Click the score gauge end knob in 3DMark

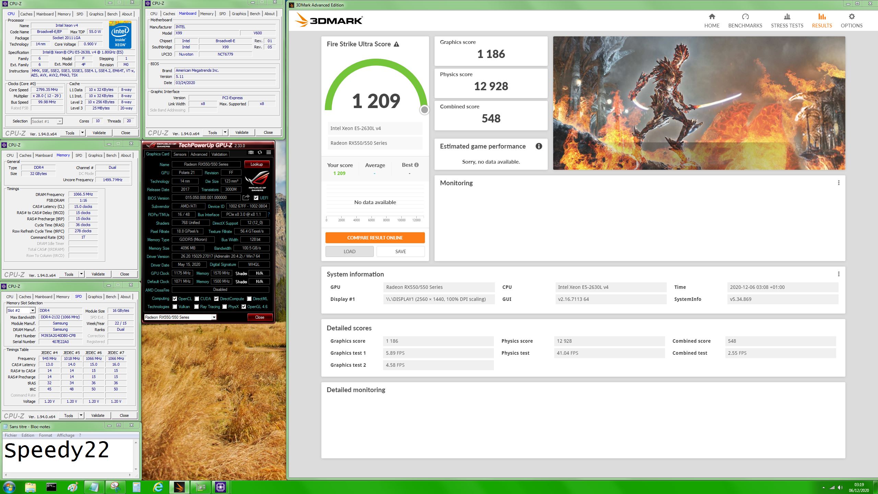click(x=424, y=110)
